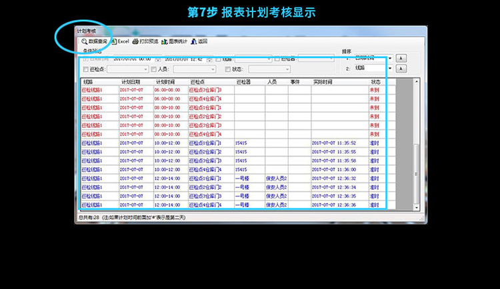Open the 人员 dropdown list
The width and height of the screenshot is (500, 289).
(x=212, y=69)
